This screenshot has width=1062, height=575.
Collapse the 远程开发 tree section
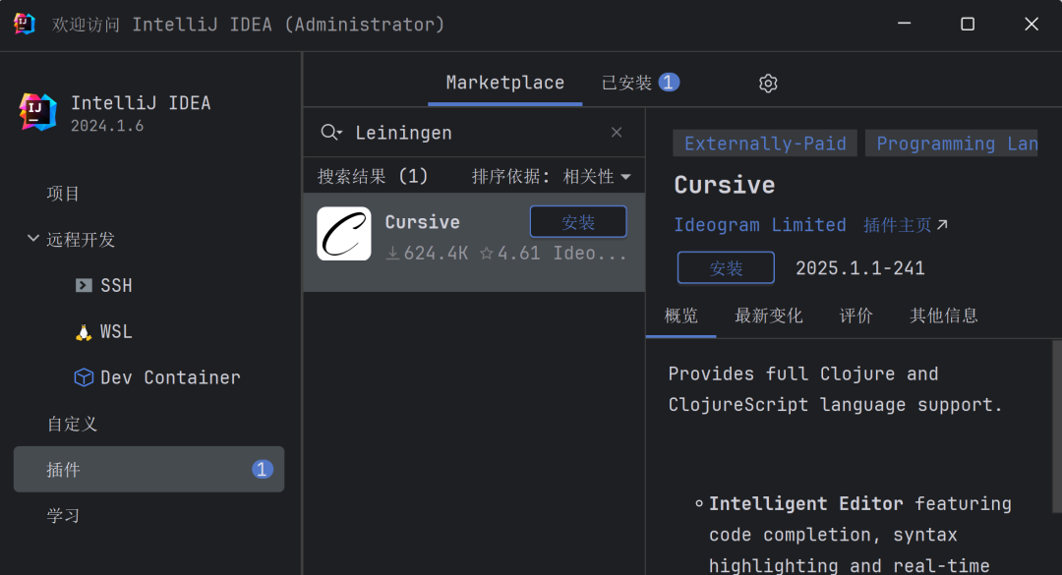click(x=33, y=239)
